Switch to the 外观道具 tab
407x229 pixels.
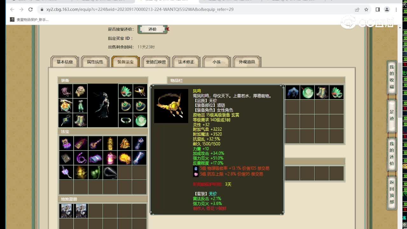(x=247, y=62)
